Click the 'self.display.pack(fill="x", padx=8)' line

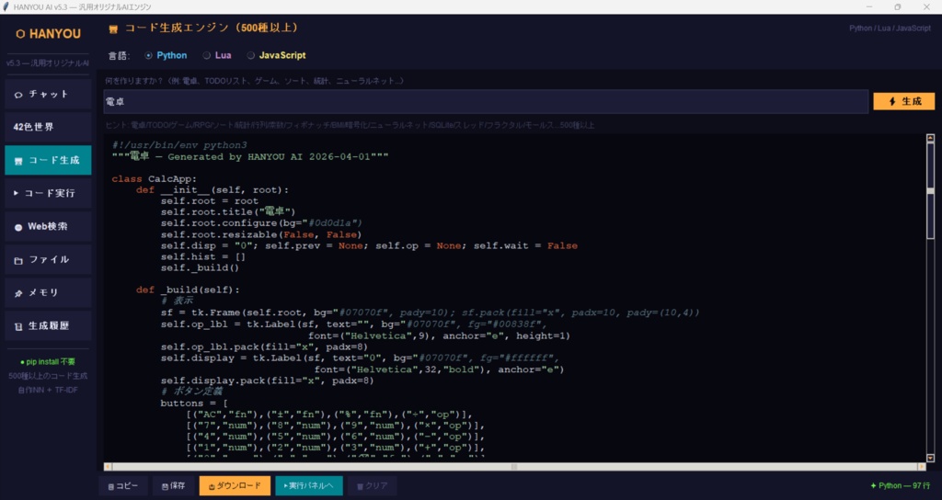pyautogui.click(x=268, y=381)
